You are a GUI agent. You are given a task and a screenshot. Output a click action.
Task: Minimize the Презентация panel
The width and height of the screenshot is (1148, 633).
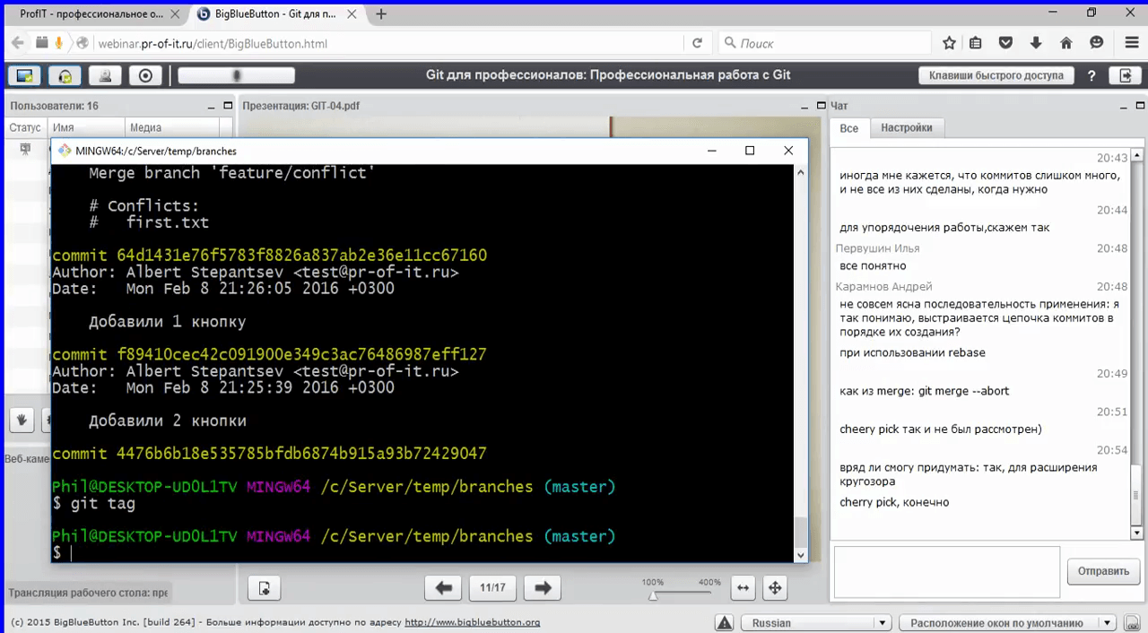tap(803, 107)
